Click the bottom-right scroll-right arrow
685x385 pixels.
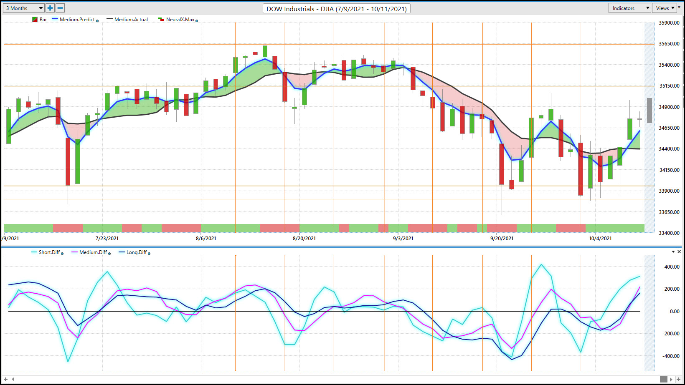671,379
